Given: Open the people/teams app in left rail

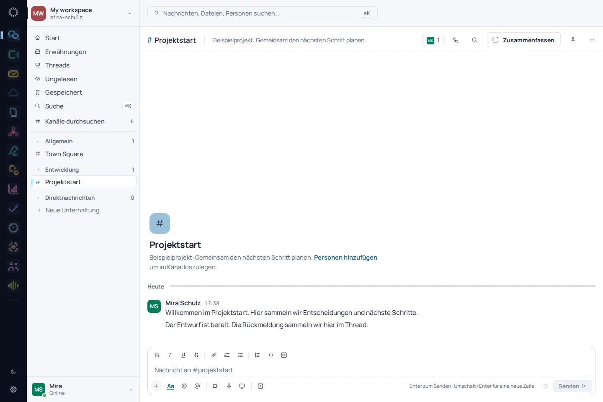Looking at the screenshot, I should point(13,266).
